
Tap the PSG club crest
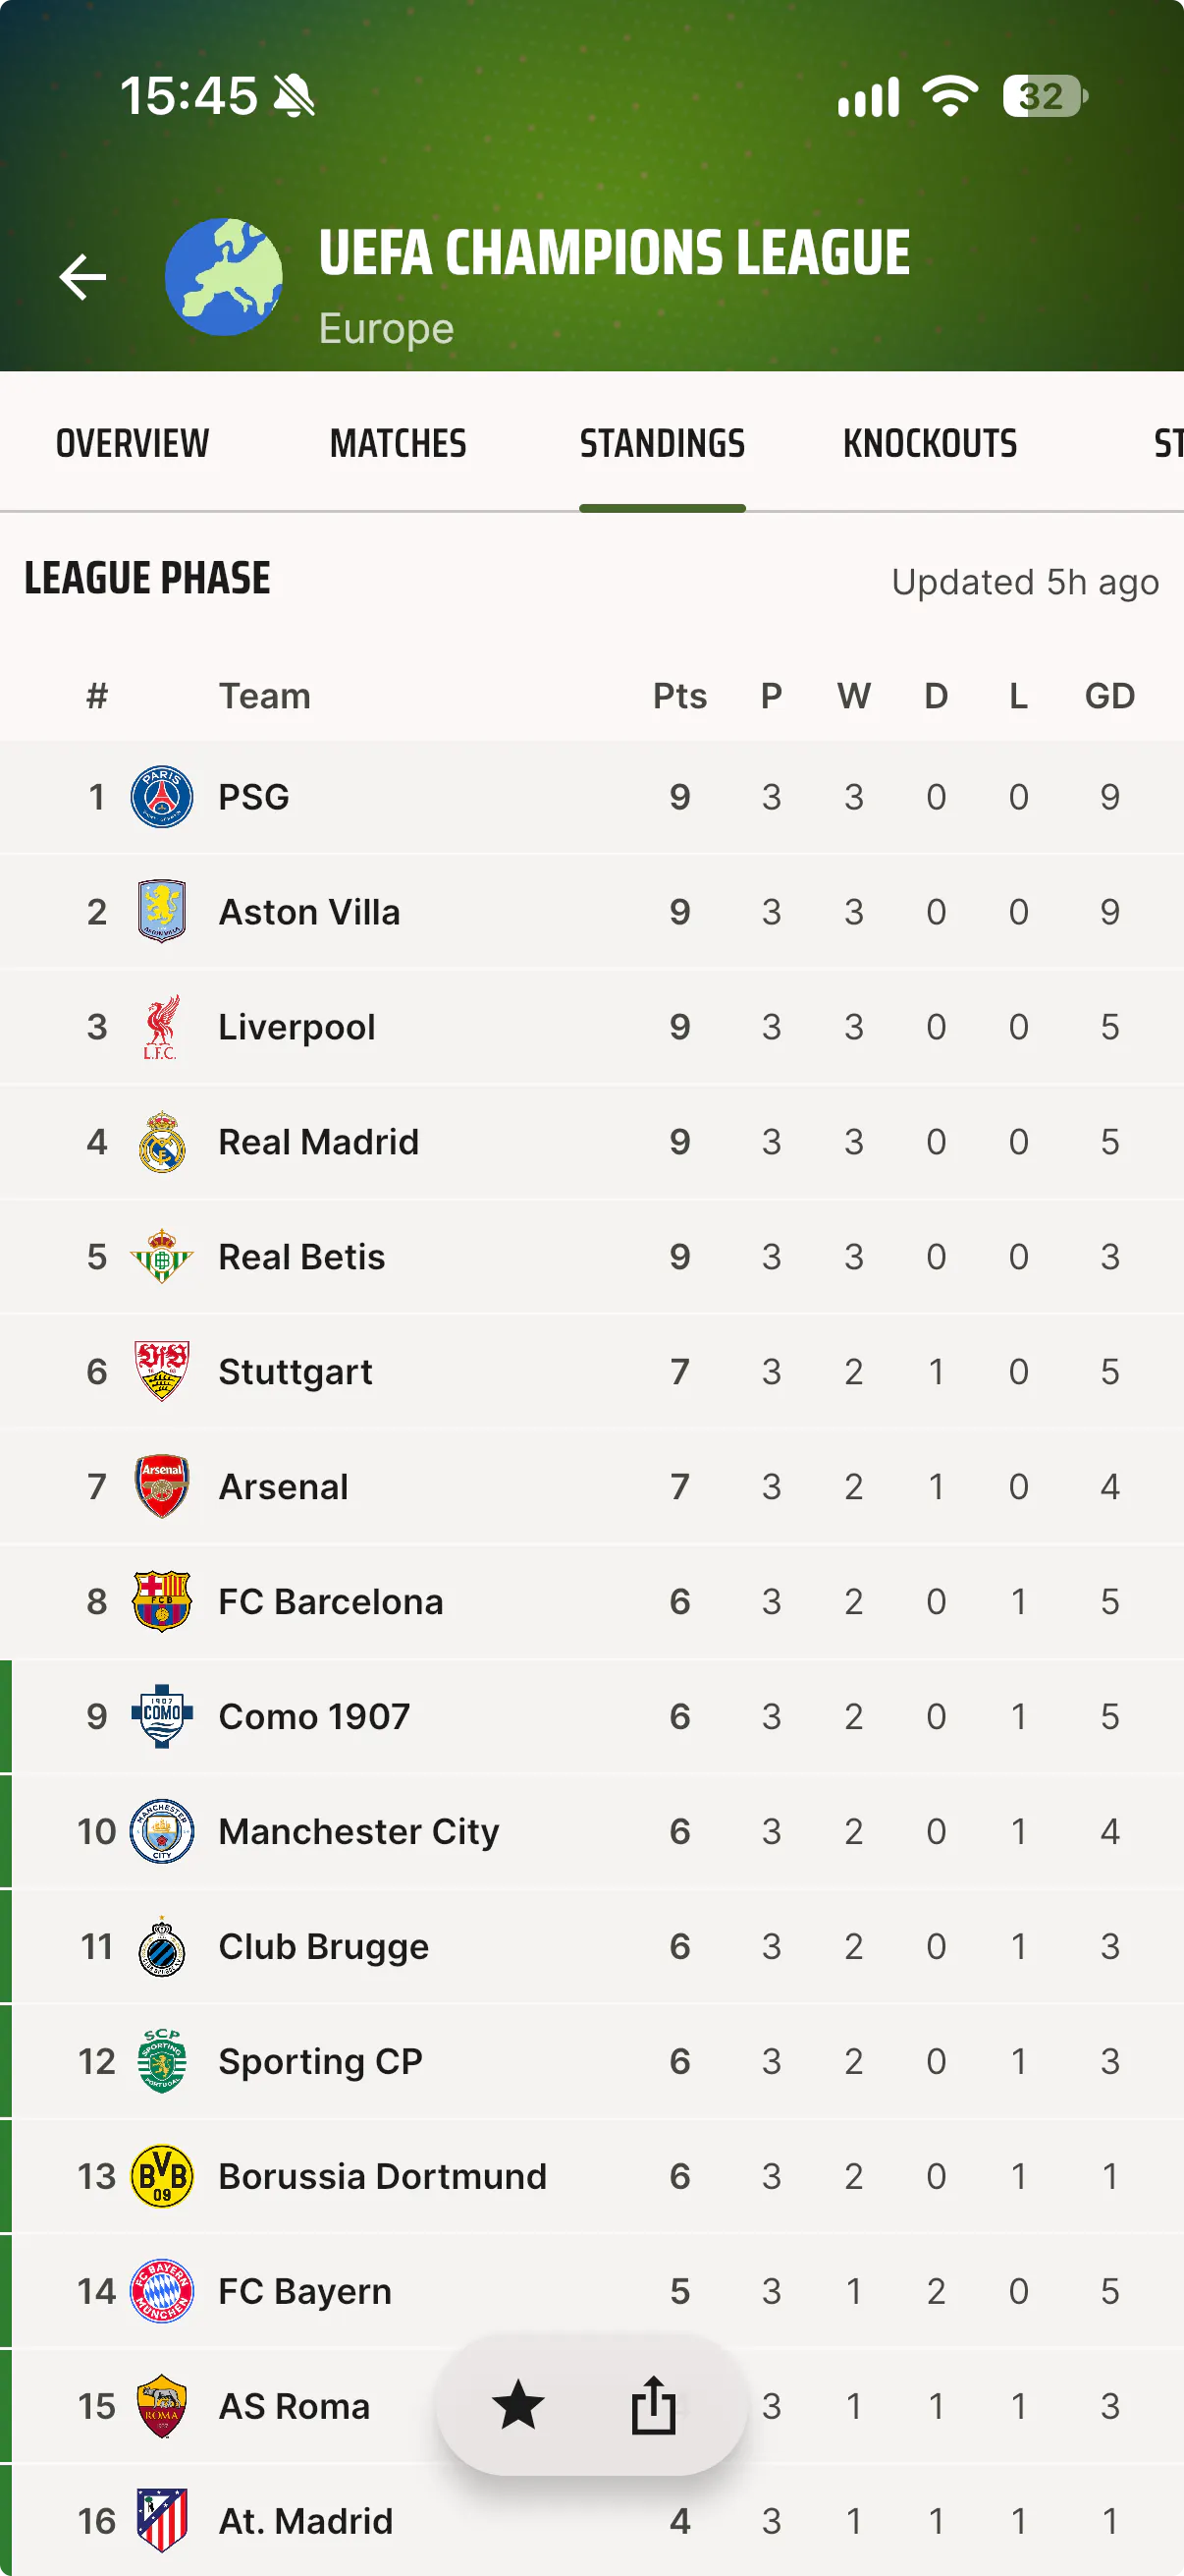point(162,797)
